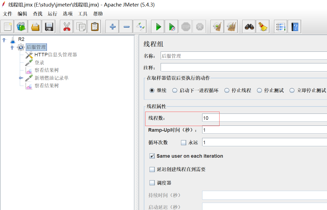Enable 延迟创建线程直到需要 checkbox

click(x=152, y=170)
